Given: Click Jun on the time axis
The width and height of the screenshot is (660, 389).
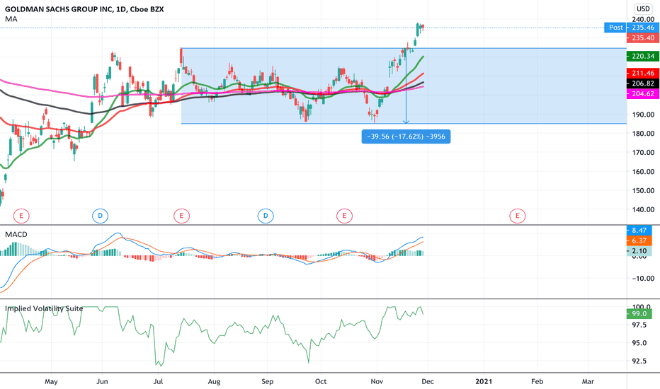Looking at the screenshot, I should [x=102, y=381].
